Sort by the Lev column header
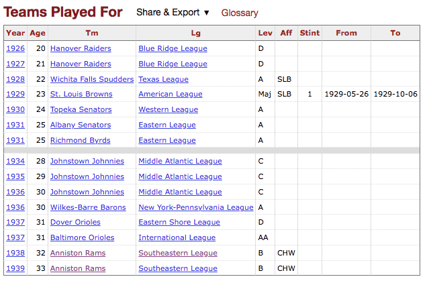 [x=265, y=33]
